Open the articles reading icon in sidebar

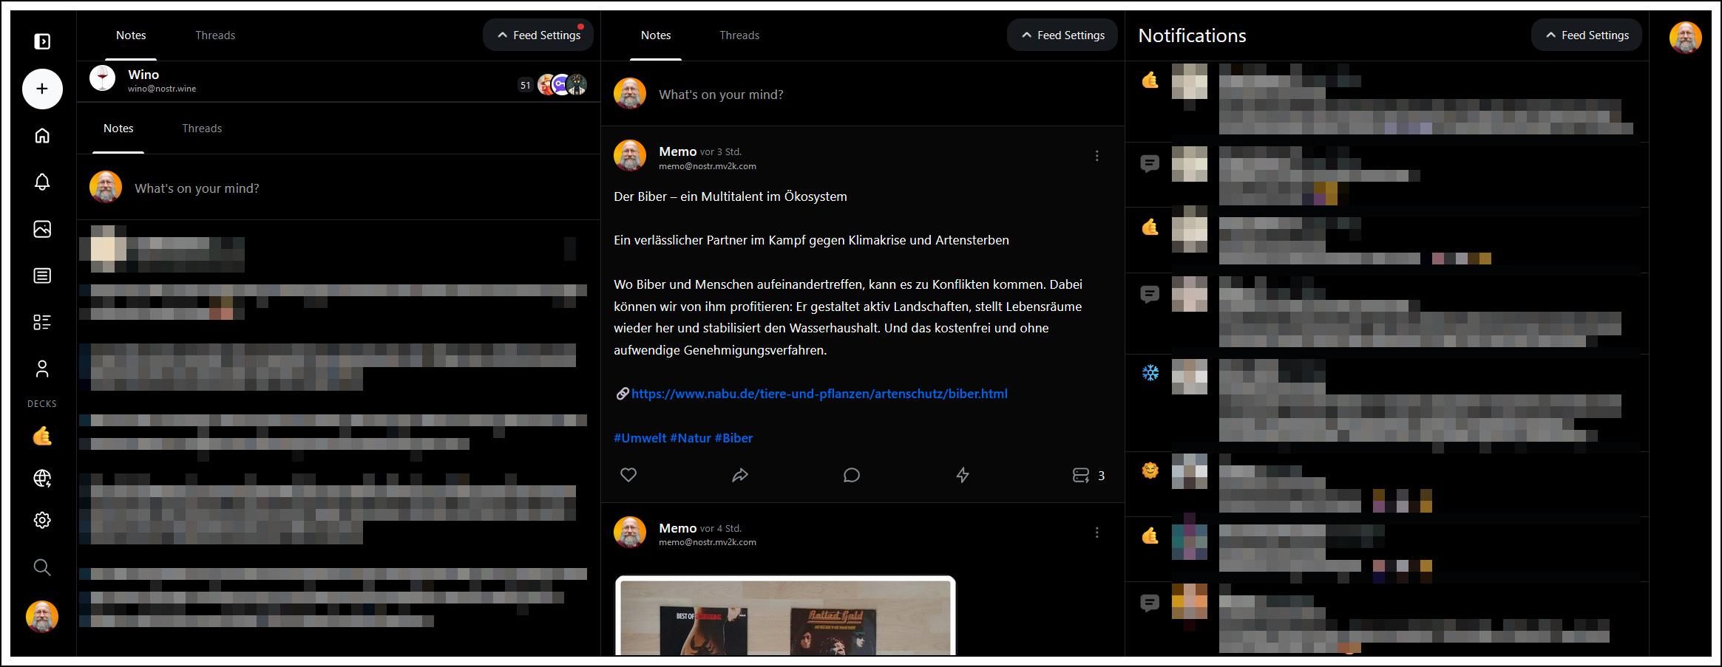pos(42,275)
